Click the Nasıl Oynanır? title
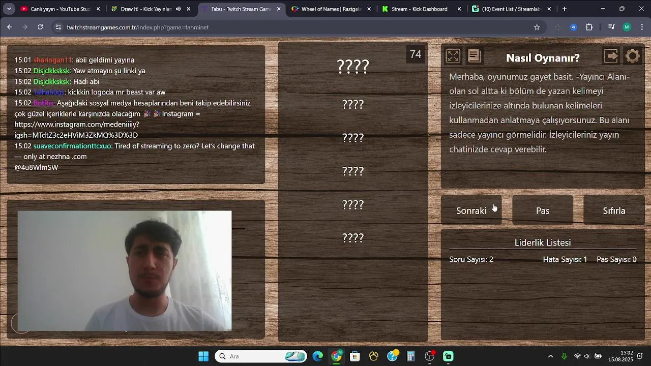This screenshot has width=651, height=366. 543,58
